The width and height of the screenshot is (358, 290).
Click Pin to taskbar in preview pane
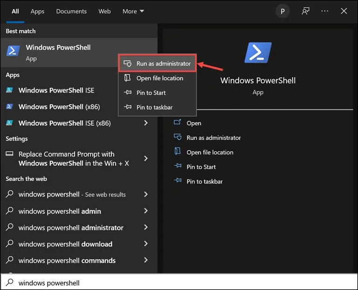coord(205,181)
